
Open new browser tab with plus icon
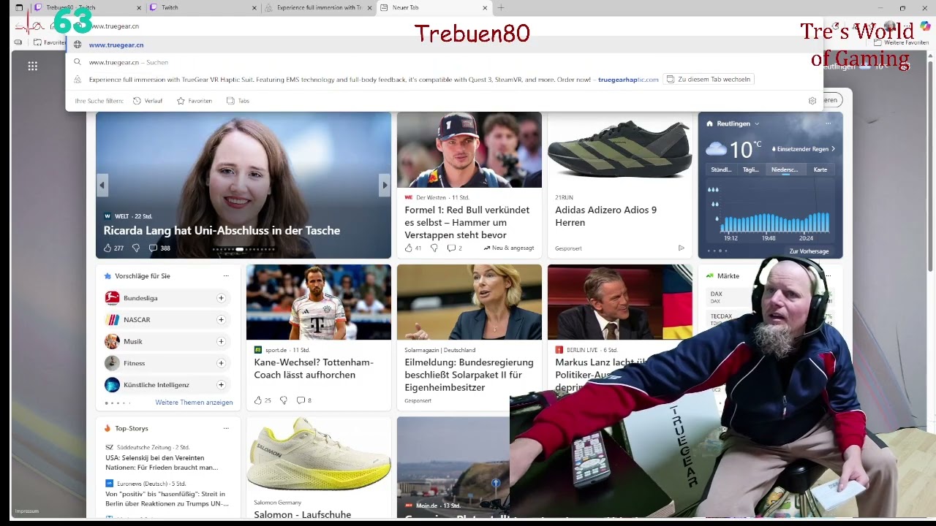[x=501, y=8]
